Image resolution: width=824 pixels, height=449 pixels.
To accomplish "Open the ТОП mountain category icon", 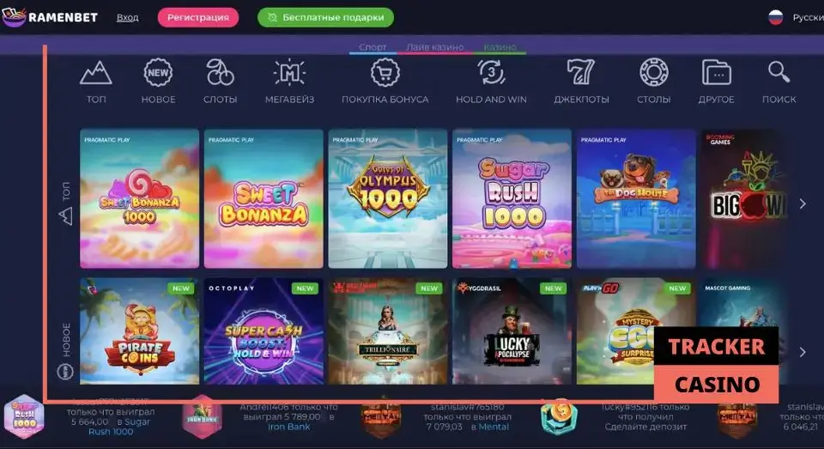I will coord(95,73).
